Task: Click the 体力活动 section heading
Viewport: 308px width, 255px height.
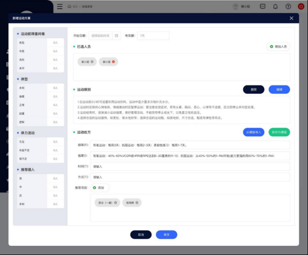Action: click(x=28, y=133)
